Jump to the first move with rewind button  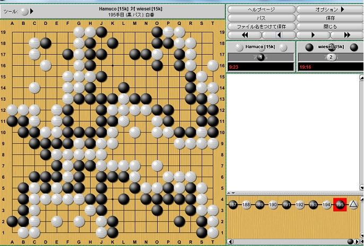pos(244,34)
